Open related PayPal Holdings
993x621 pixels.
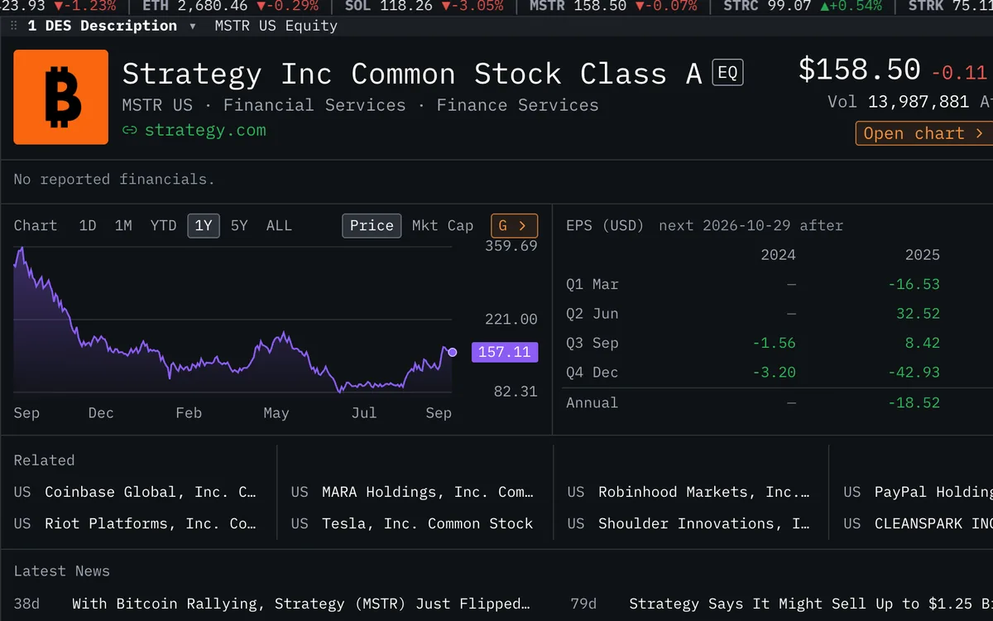(x=918, y=492)
